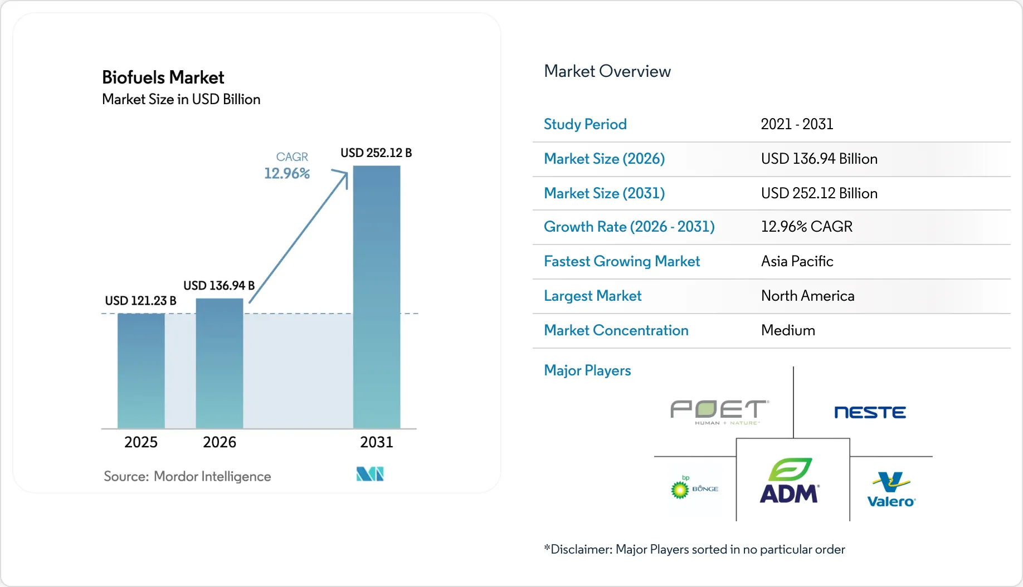The image size is (1023, 587).
Task: Click the Market Size (2026) label
Action: (604, 159)
